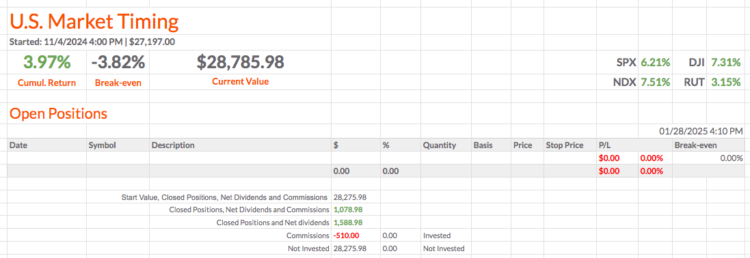
Task: Select the -3.82% break-even value
Action: [118, 62]
